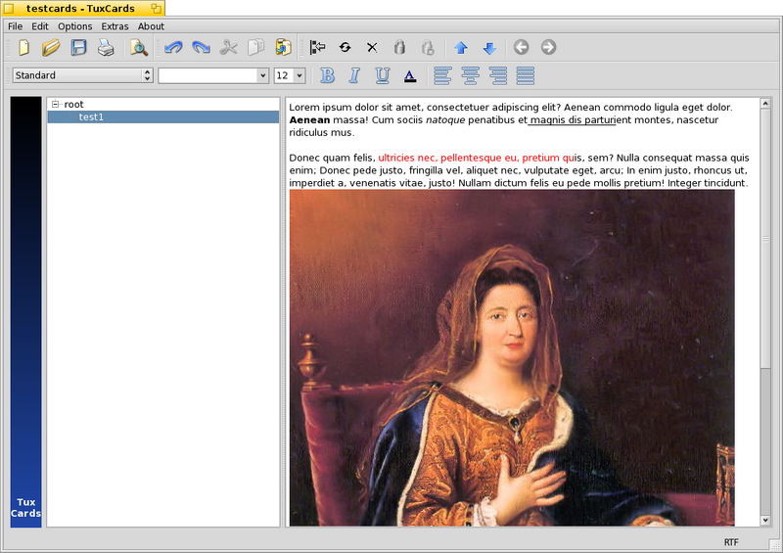The image size is (783, 553).
Task: Click the window menu icon in title
Action: tap(9, 8)
